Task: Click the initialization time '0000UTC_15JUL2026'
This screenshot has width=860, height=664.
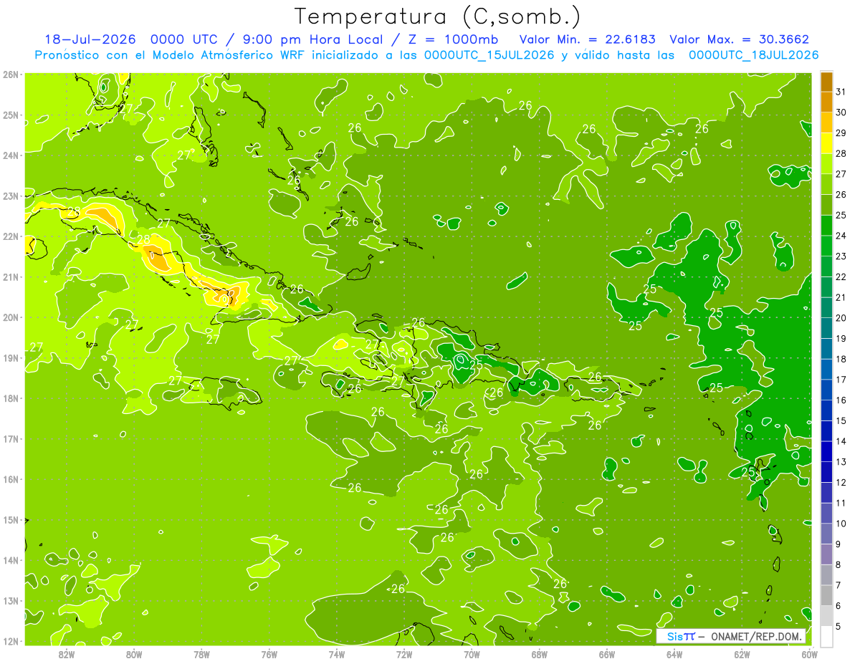Action: click(x=489, y=55)
